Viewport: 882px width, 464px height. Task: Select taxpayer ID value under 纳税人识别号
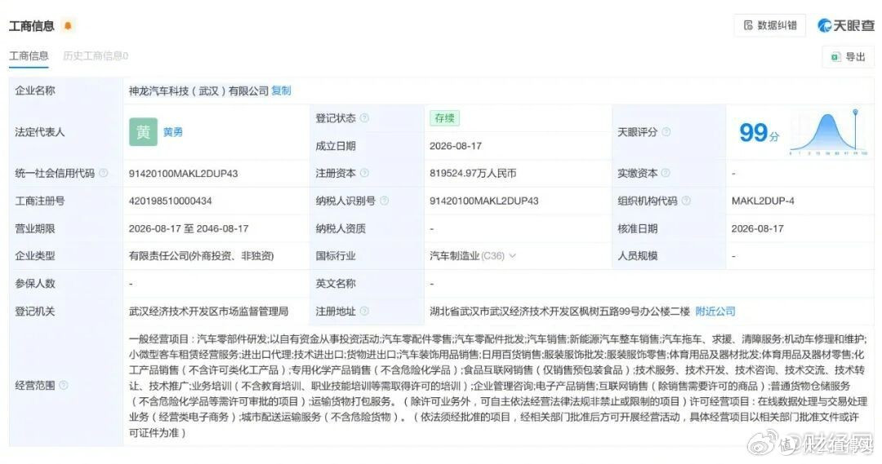pos(484,201)
